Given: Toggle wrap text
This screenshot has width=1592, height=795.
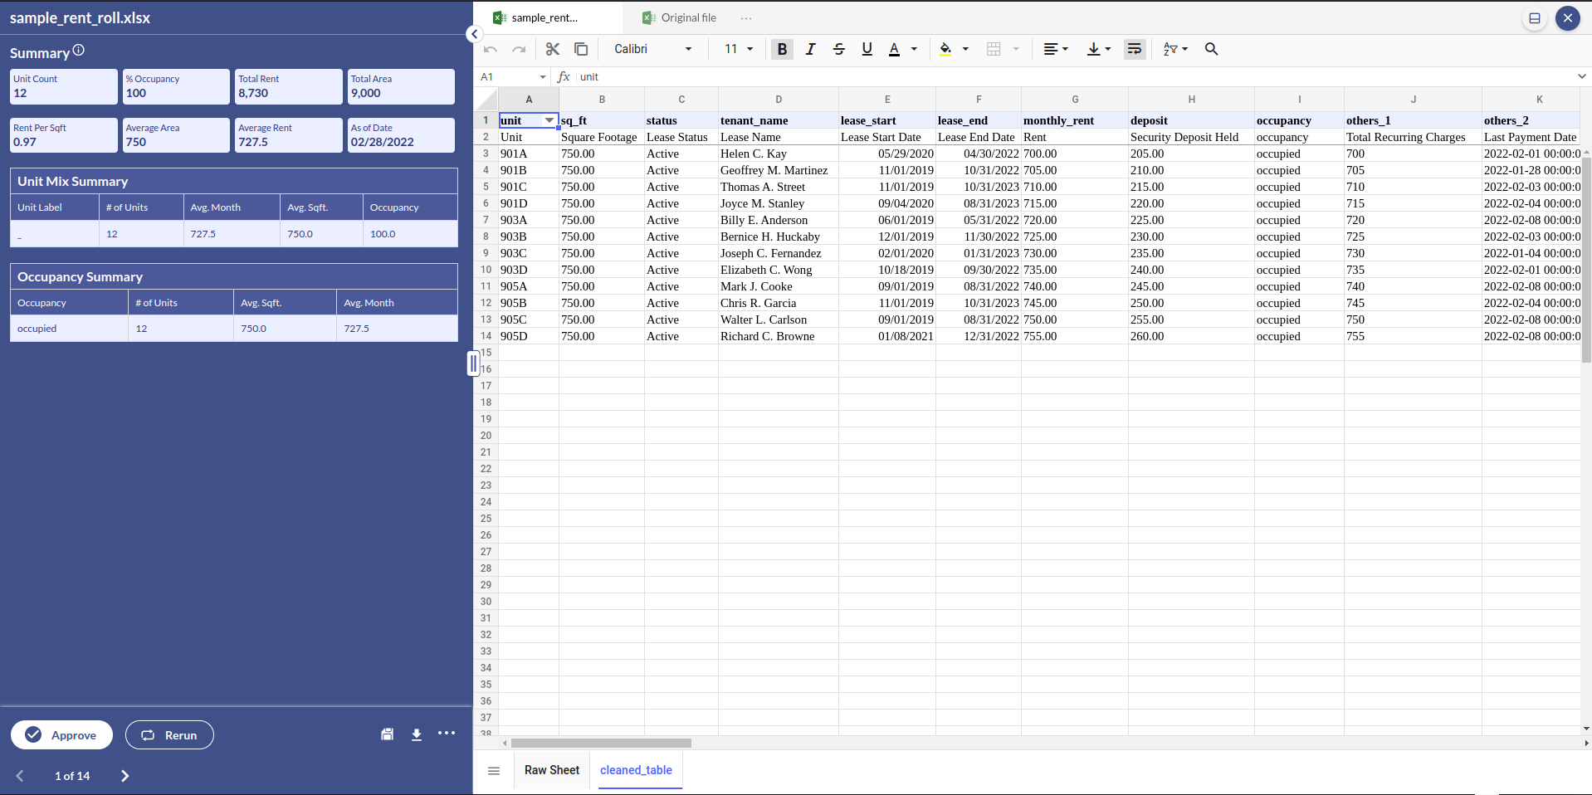Looking at the screenshot, I should point(1134,50).
